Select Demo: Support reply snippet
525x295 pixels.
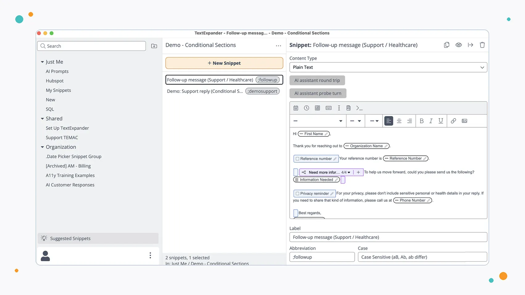224,91
